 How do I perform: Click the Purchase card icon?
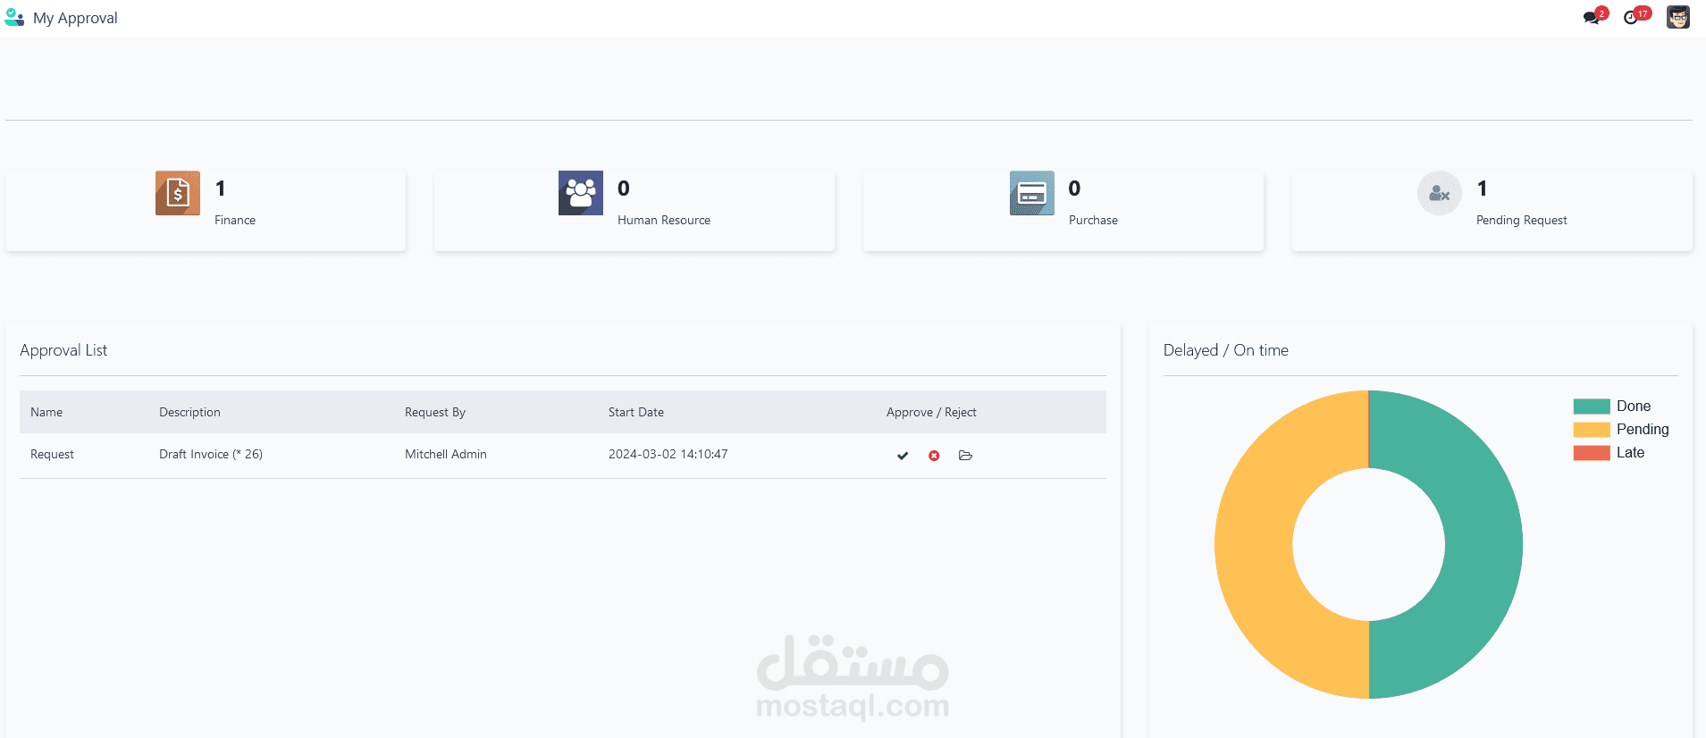(x=1032, y=193)
